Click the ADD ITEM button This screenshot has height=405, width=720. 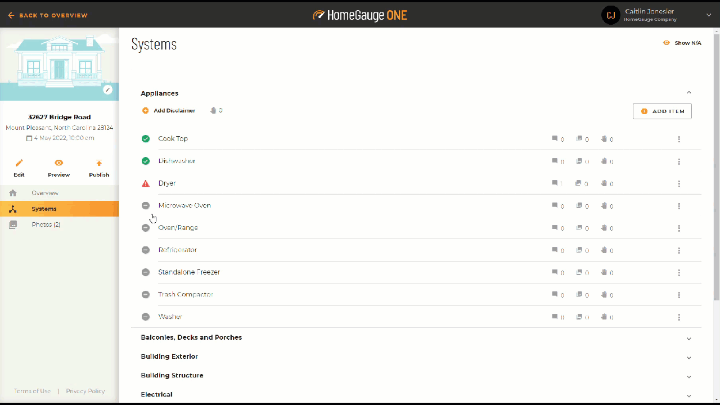(x=662, y=111)
